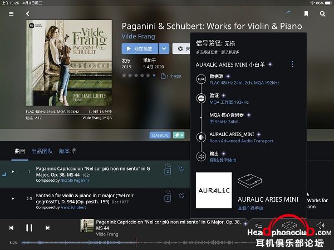The height and width of the screenshot is (250, 334).
Task: Open the volume speaker icon
Action: coord(321,226)
